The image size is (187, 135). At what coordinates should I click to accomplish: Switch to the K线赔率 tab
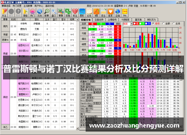coord(125,20)
